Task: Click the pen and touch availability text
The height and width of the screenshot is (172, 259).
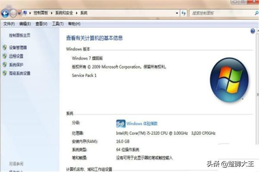Action: point(144,158)
